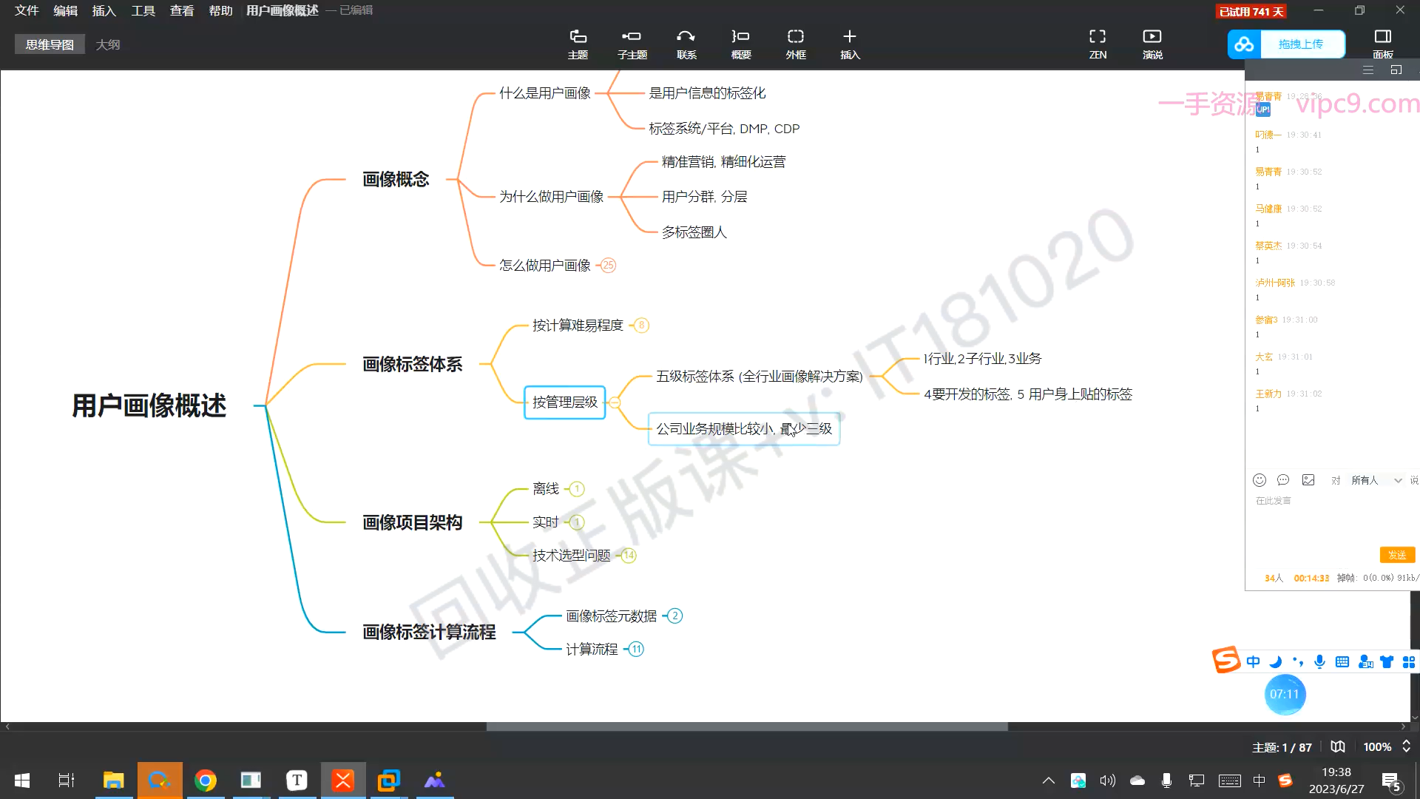Open the 所有人 recipient dropdown
The height and width of the screenshot is (799, 1420).
[x=1376, y=480]
